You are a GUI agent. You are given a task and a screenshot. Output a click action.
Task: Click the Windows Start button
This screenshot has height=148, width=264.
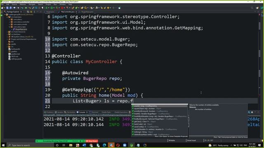[x=3, y=145]
